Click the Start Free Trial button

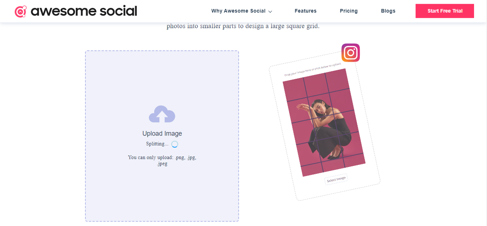(x=445, y=11)
